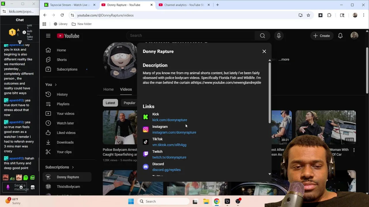Open Subscriptions in the sidebar

pyautogui.click(x=67, y=69)
